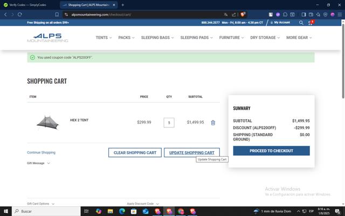The height and width of the screenshot is (216, 345).
Task: Expand the SLEEPING BAGS menu
Action: [157, 38]
